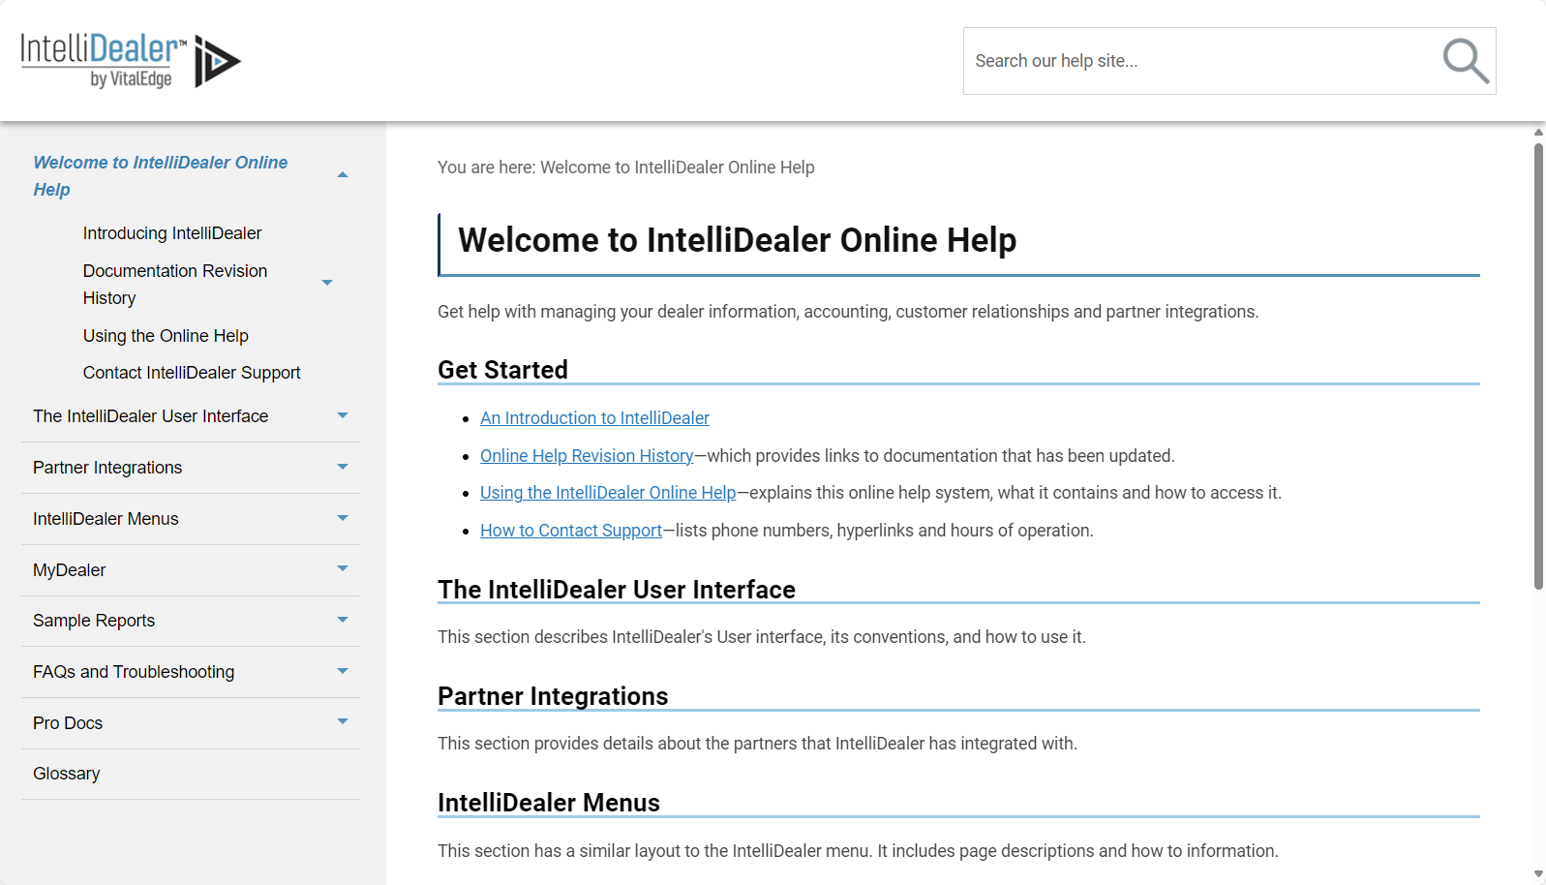Click the You are here breadcrumb text
Image resolution: width=1546 pixels, height=885 pixels.
626,168
